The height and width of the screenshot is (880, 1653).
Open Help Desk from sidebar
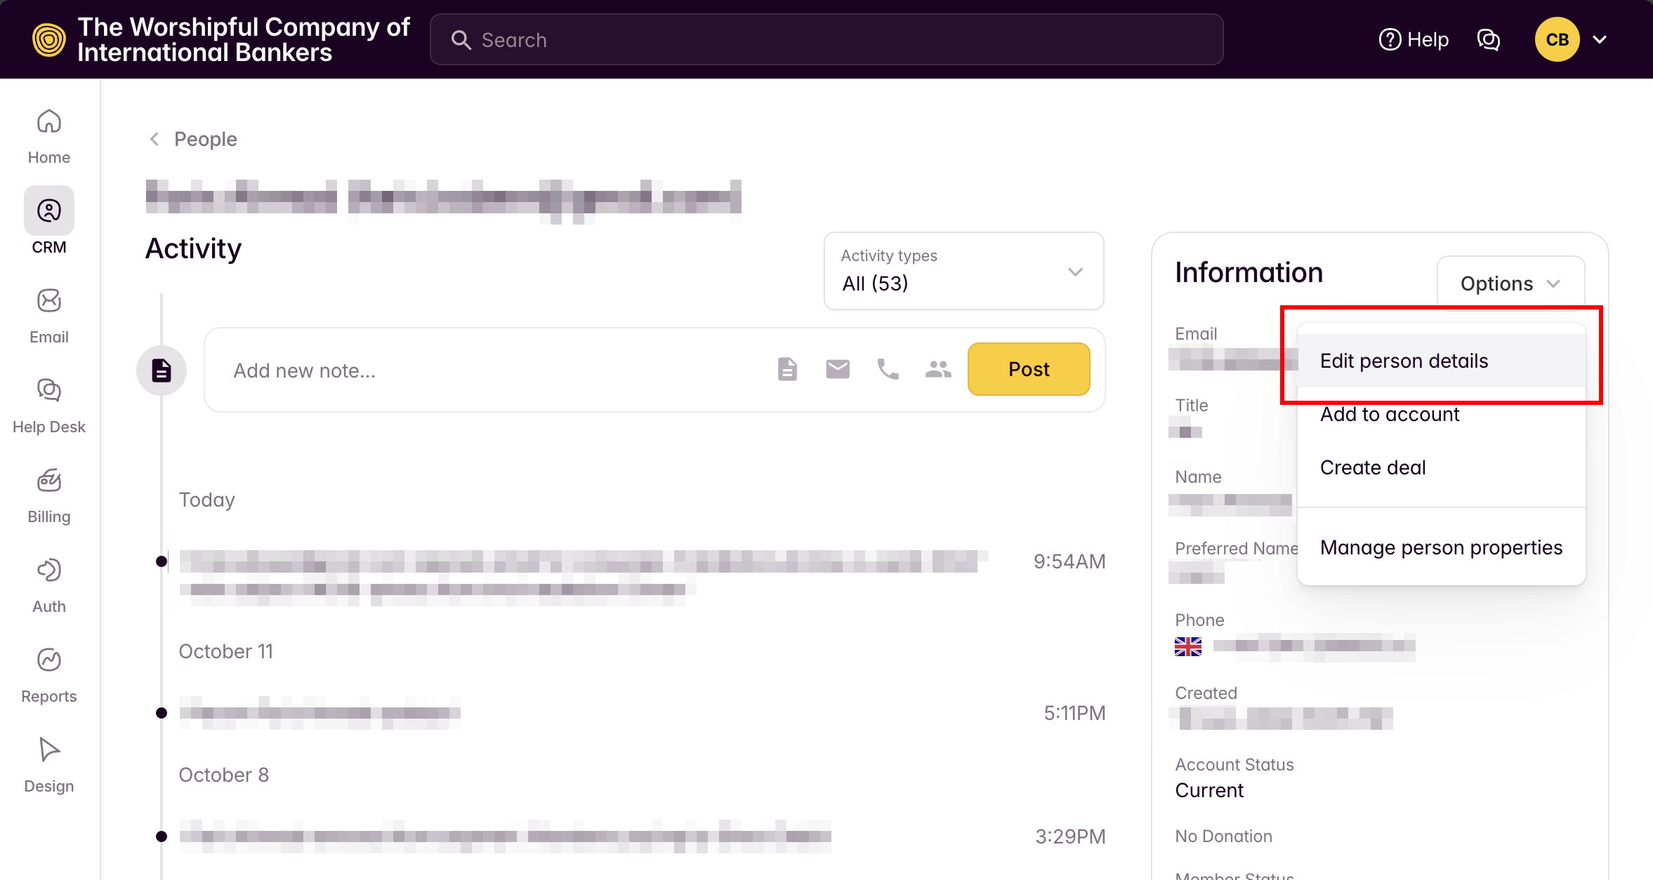point(49,405)
